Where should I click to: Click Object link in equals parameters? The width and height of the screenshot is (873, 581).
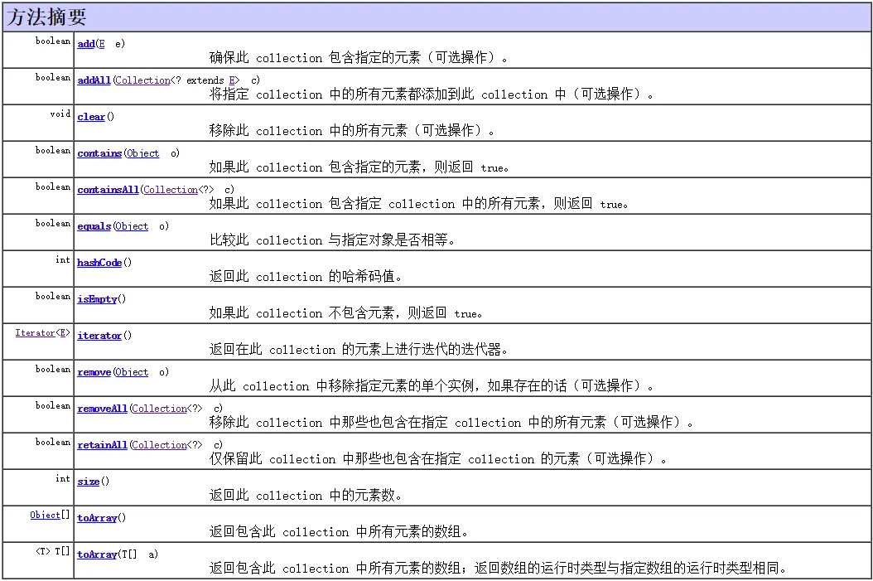pos(132,226)
